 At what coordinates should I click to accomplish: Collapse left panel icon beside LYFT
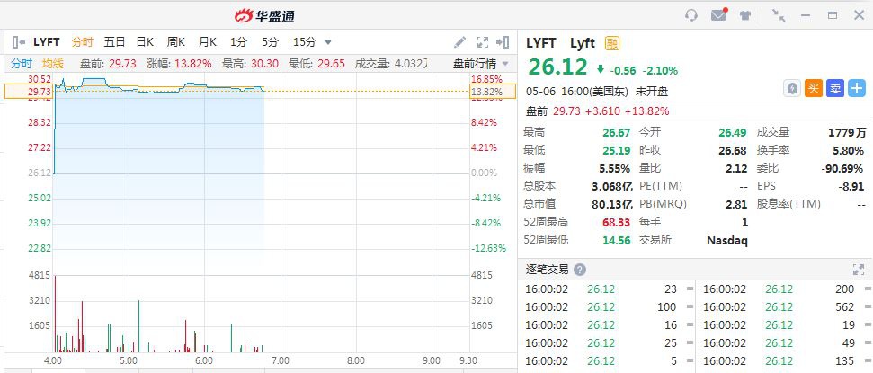tap(19, 41)
